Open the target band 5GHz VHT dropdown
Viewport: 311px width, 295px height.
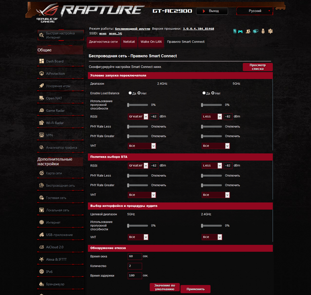click(138, 237)
